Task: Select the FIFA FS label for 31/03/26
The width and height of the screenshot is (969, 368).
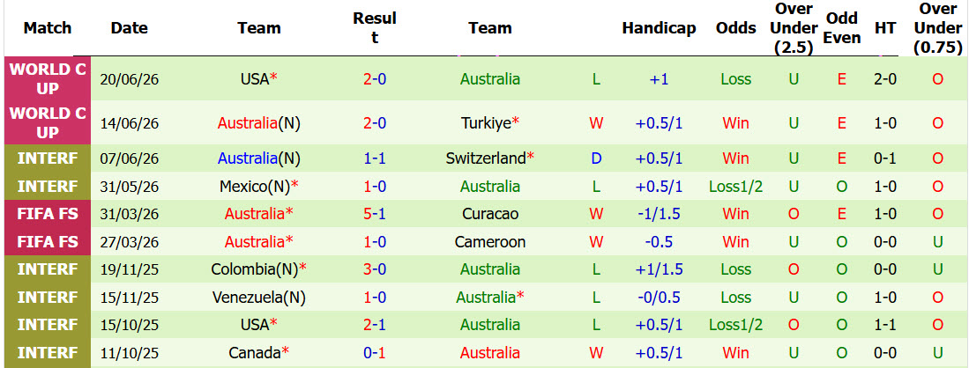Action: coord(48,214)
